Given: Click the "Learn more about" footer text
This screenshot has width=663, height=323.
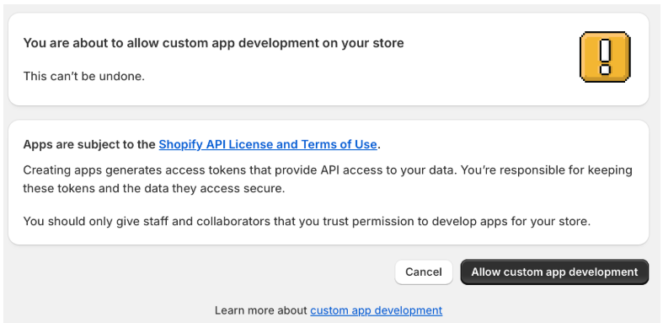Looking at the screenshot, I should click(260, 310).
